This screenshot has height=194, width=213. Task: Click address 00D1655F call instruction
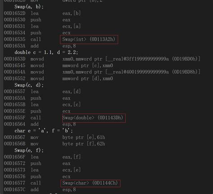pos(63,118)
